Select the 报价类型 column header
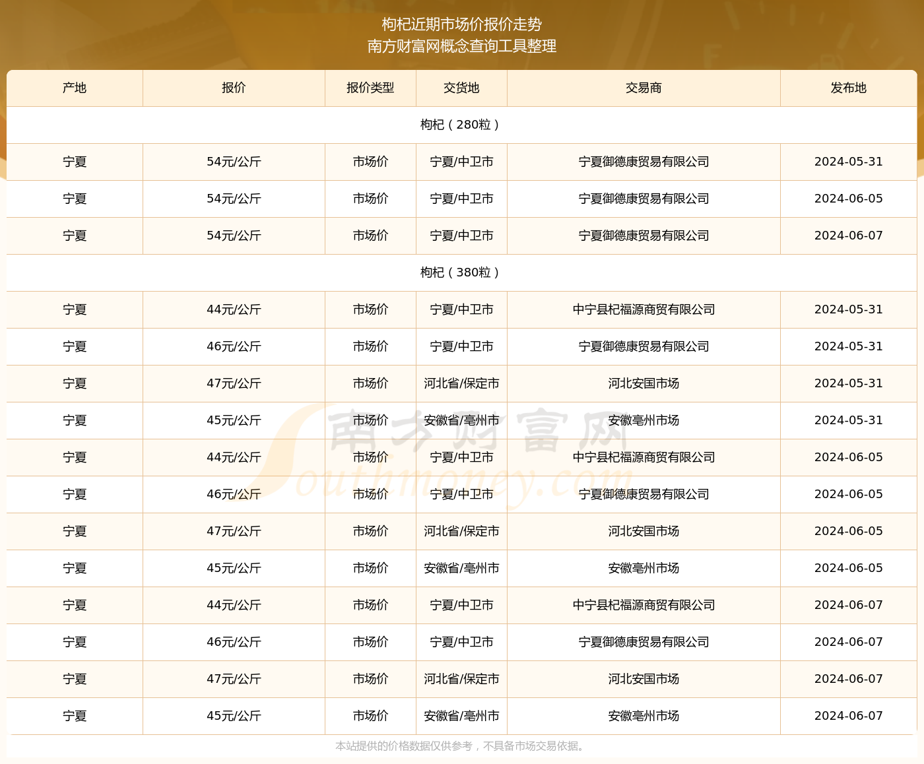924x764 pixels. (x=370, y=88)
